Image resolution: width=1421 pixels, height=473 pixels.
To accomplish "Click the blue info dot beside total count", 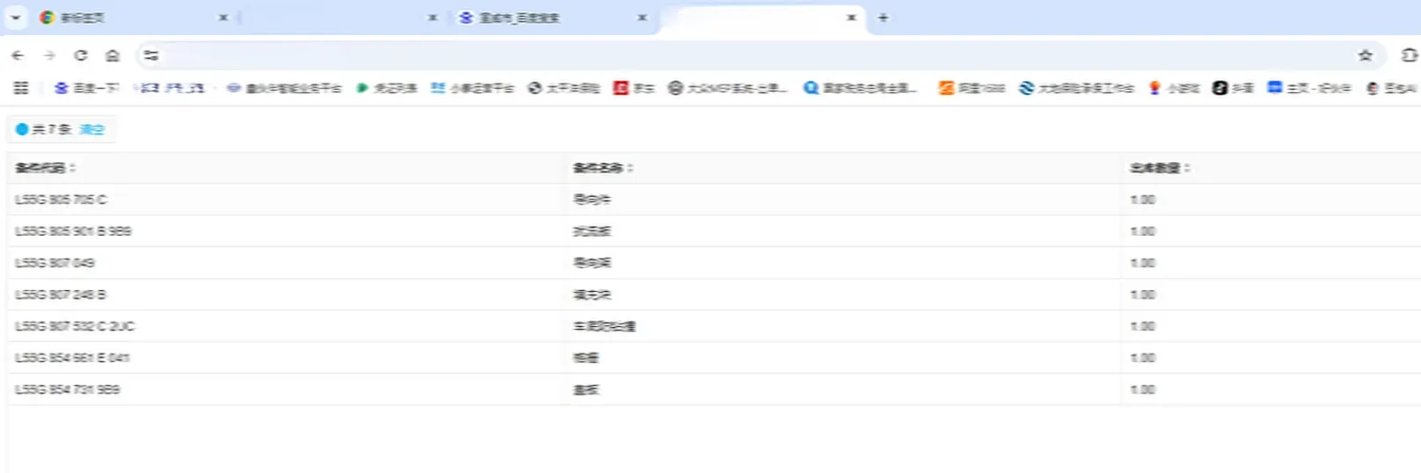I will click(22, 129).
